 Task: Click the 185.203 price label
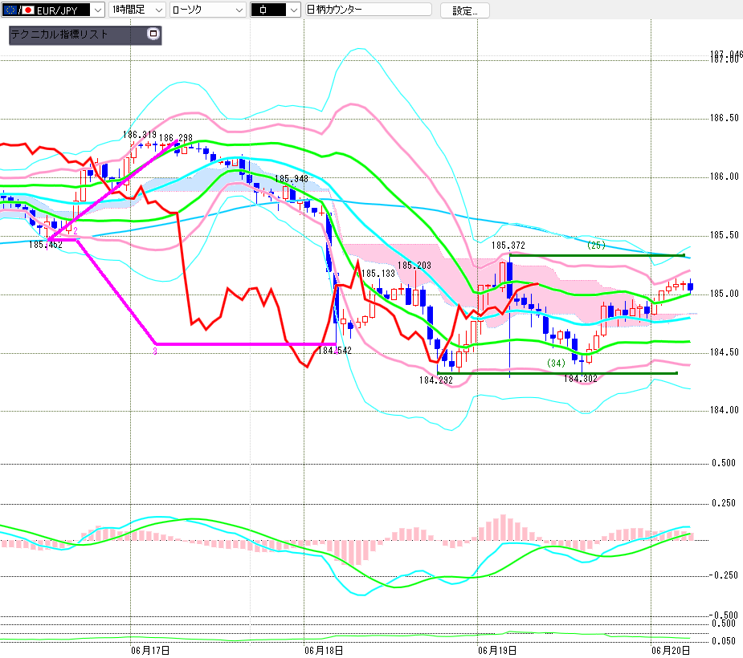tap(414, 266)
